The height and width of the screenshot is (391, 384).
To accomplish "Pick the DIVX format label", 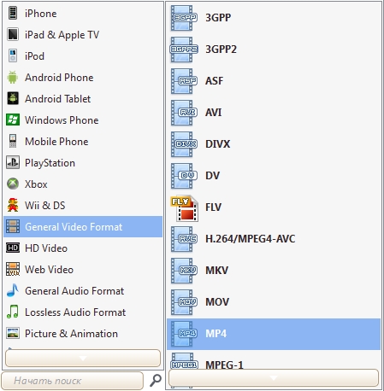I will click(x=218, y=144).
